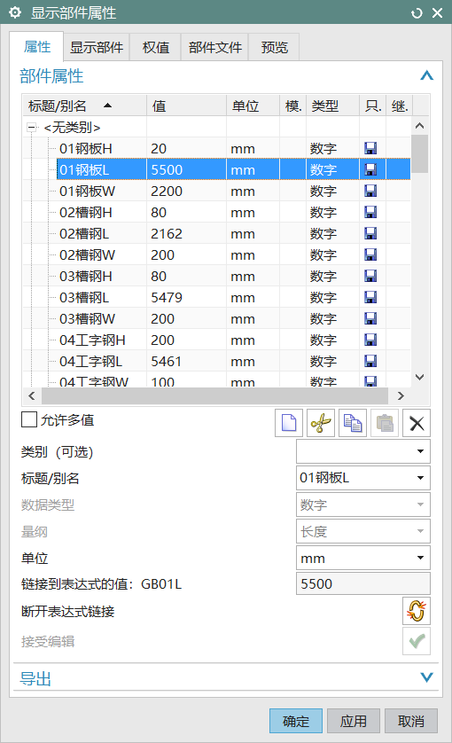Viewport: 452px width, 743px height.
Task: Click save icon in 02槽钢L row
Action: pos(370,233)
